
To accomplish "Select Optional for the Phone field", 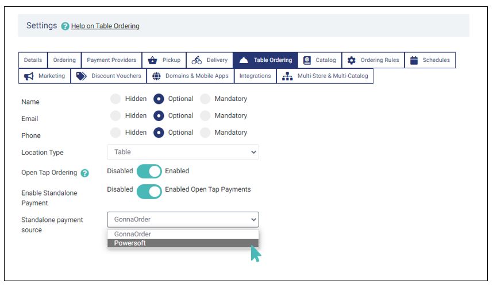I will coord(159,133).
